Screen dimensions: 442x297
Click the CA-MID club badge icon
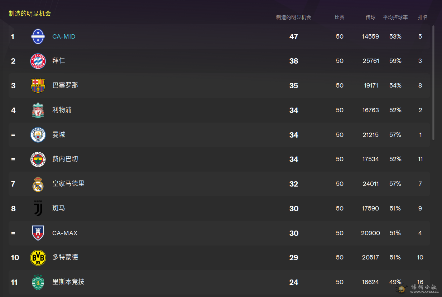pyautogui.click(x=38, y=36)
